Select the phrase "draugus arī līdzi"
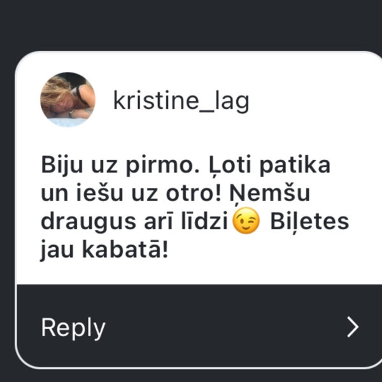This screenshot has height=382, width=382. [134, 222]
